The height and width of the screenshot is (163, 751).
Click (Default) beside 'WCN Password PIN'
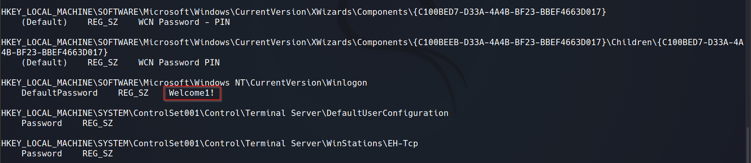(44, 63)
